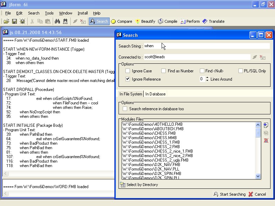The width and height of the screenshot is (275, 206).
Task: Open the Beautify tool
Action: tap(145, 21)
